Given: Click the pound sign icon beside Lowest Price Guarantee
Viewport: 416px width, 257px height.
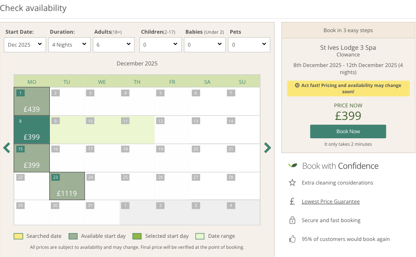Looking at the screenshot, I should [292, 201].
